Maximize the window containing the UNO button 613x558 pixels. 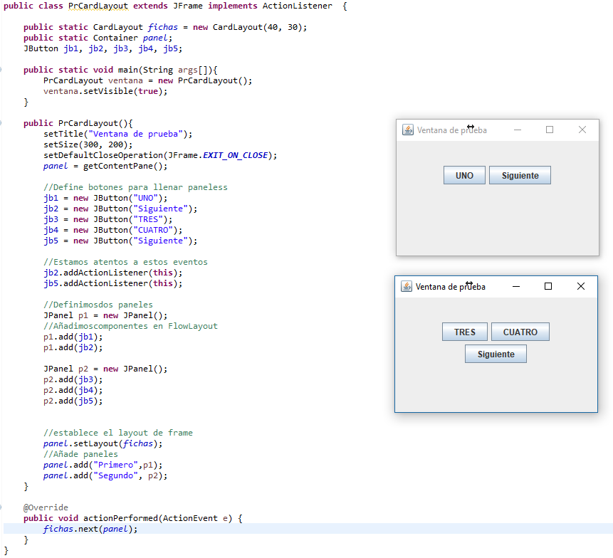pos(550,130)
